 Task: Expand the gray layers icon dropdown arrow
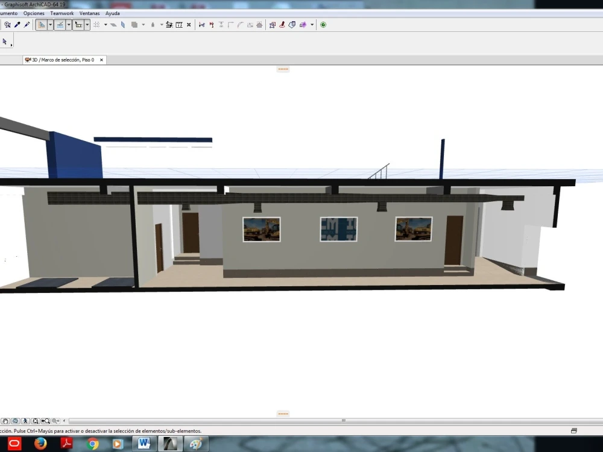(x=143, y=25)
